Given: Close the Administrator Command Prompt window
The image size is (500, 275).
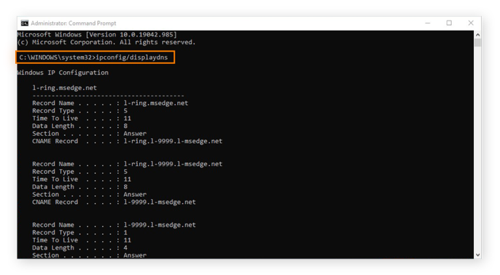Looking at the screenshot, I should tap(471, 23).
